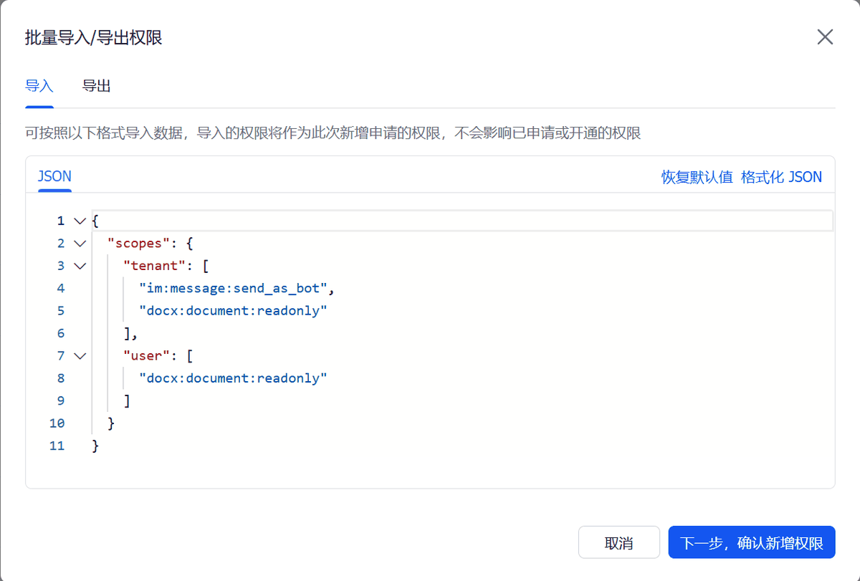Click 格式化 JSON link
The height and width of the screenshot is (581, 860).
(781, 177)
